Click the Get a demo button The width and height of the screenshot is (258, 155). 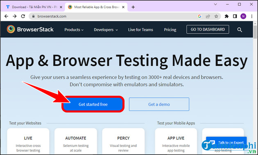[159, 104]
